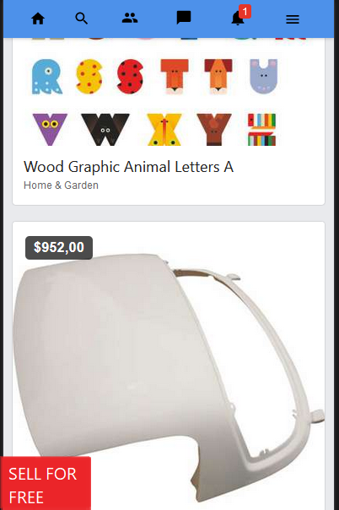Select the Home & Garden category link

click(61, 185)
